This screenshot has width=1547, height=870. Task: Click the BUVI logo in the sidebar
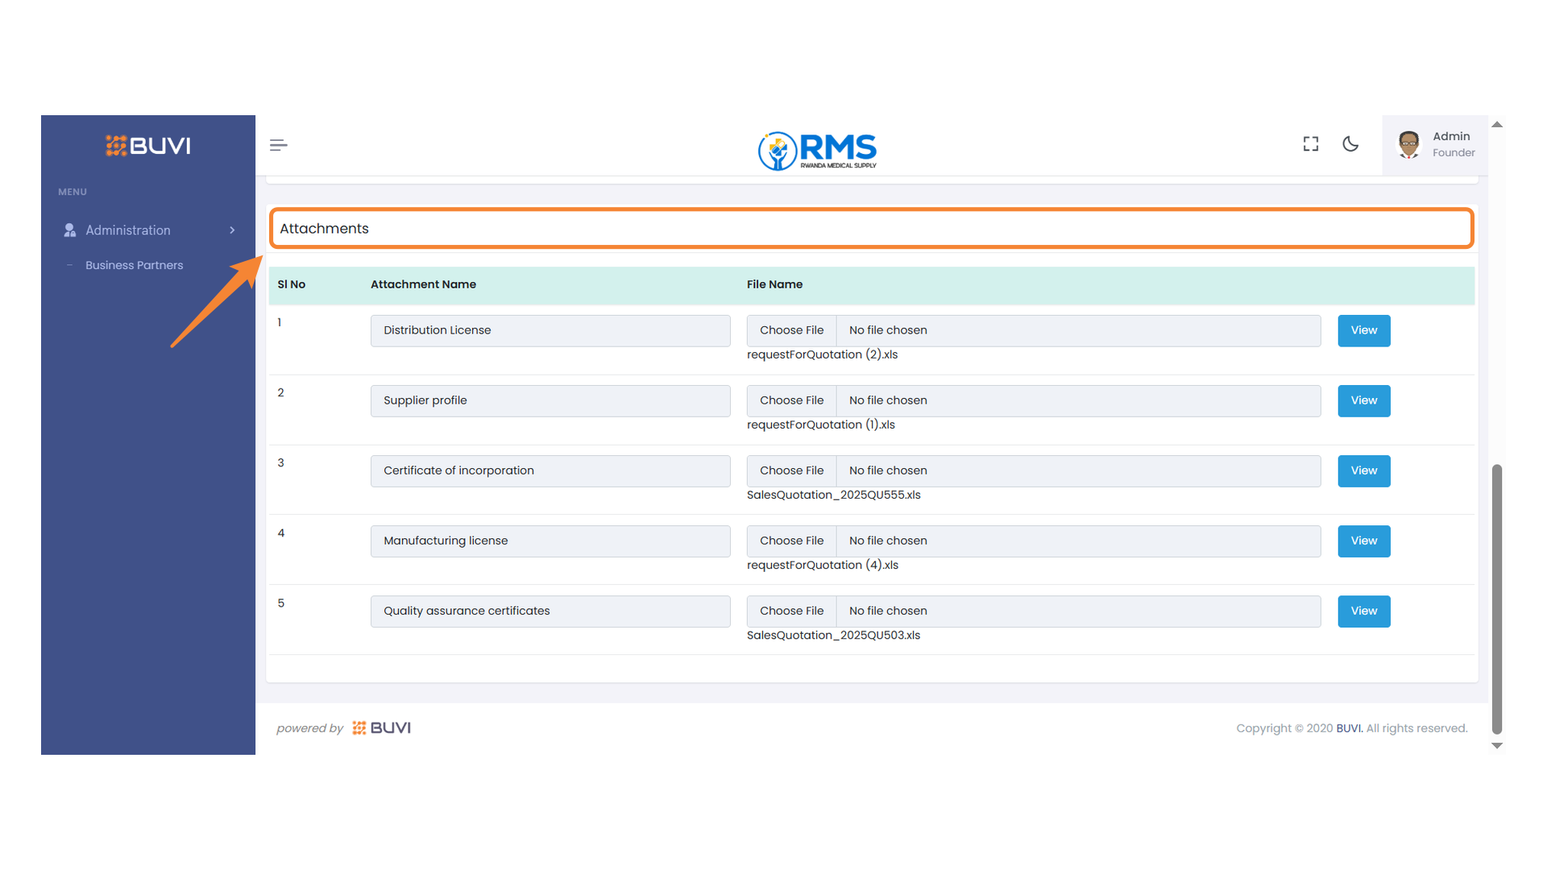(147, 146)
